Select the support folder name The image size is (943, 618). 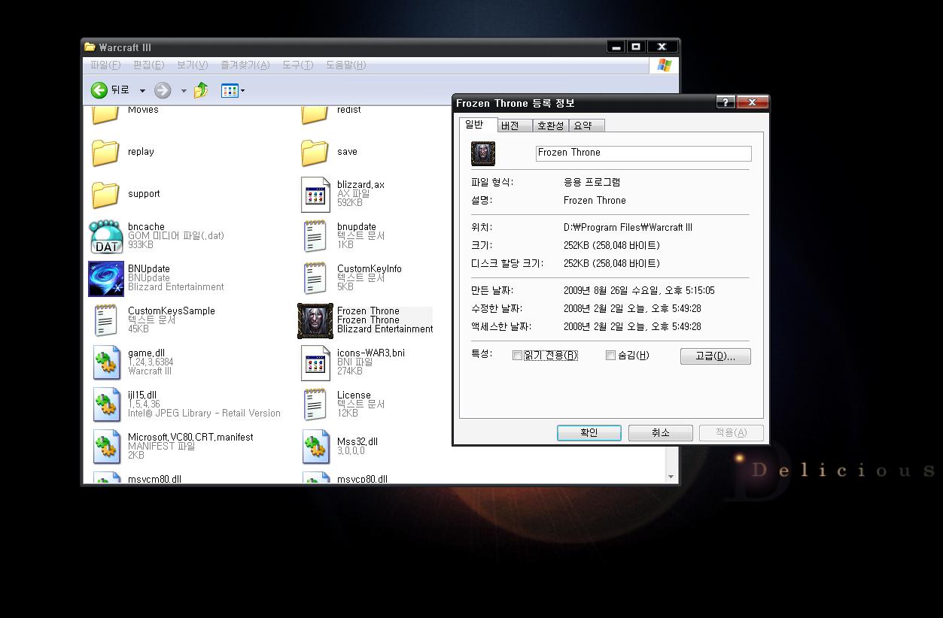pos(144,194)
